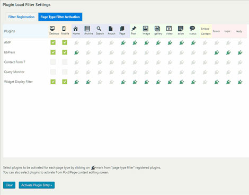
Task: Check Mobile checkbox for Contact Form 7
Action: (x=65, y=62)
